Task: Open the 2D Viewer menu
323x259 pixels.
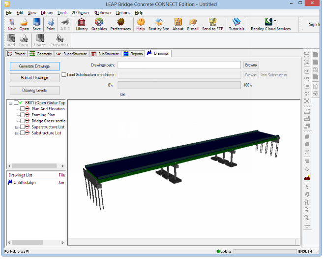Action: (81, 13)
